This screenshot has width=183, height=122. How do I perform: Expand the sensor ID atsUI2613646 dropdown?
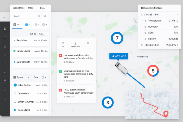(177, 14)
